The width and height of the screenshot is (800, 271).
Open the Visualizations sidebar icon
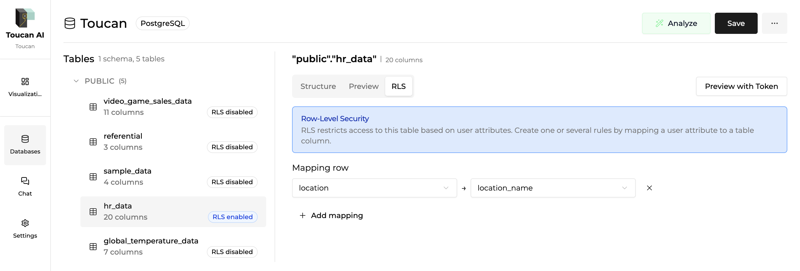coord(25,87)
